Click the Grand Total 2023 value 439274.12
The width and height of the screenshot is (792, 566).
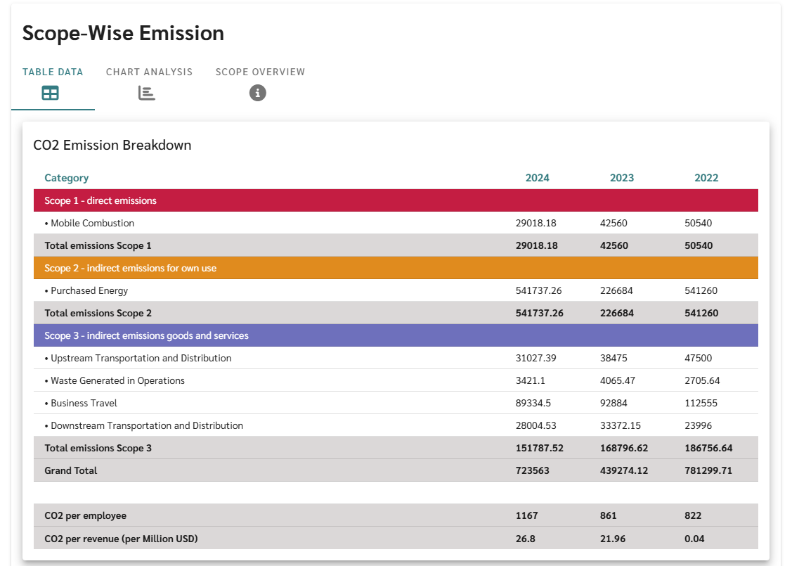click(x=624, y=470)
